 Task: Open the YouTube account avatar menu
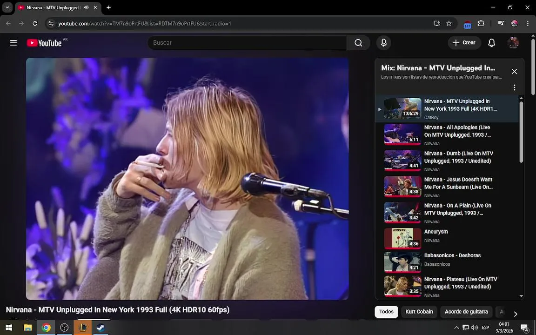[513, 43]
